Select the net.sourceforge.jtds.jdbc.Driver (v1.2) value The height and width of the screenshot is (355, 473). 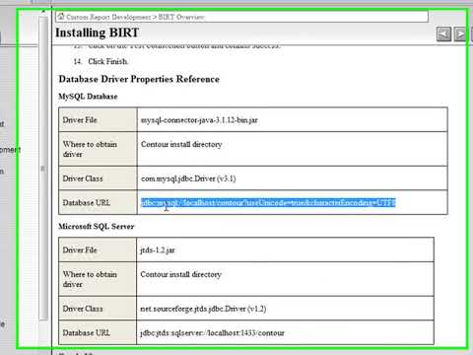203,309
